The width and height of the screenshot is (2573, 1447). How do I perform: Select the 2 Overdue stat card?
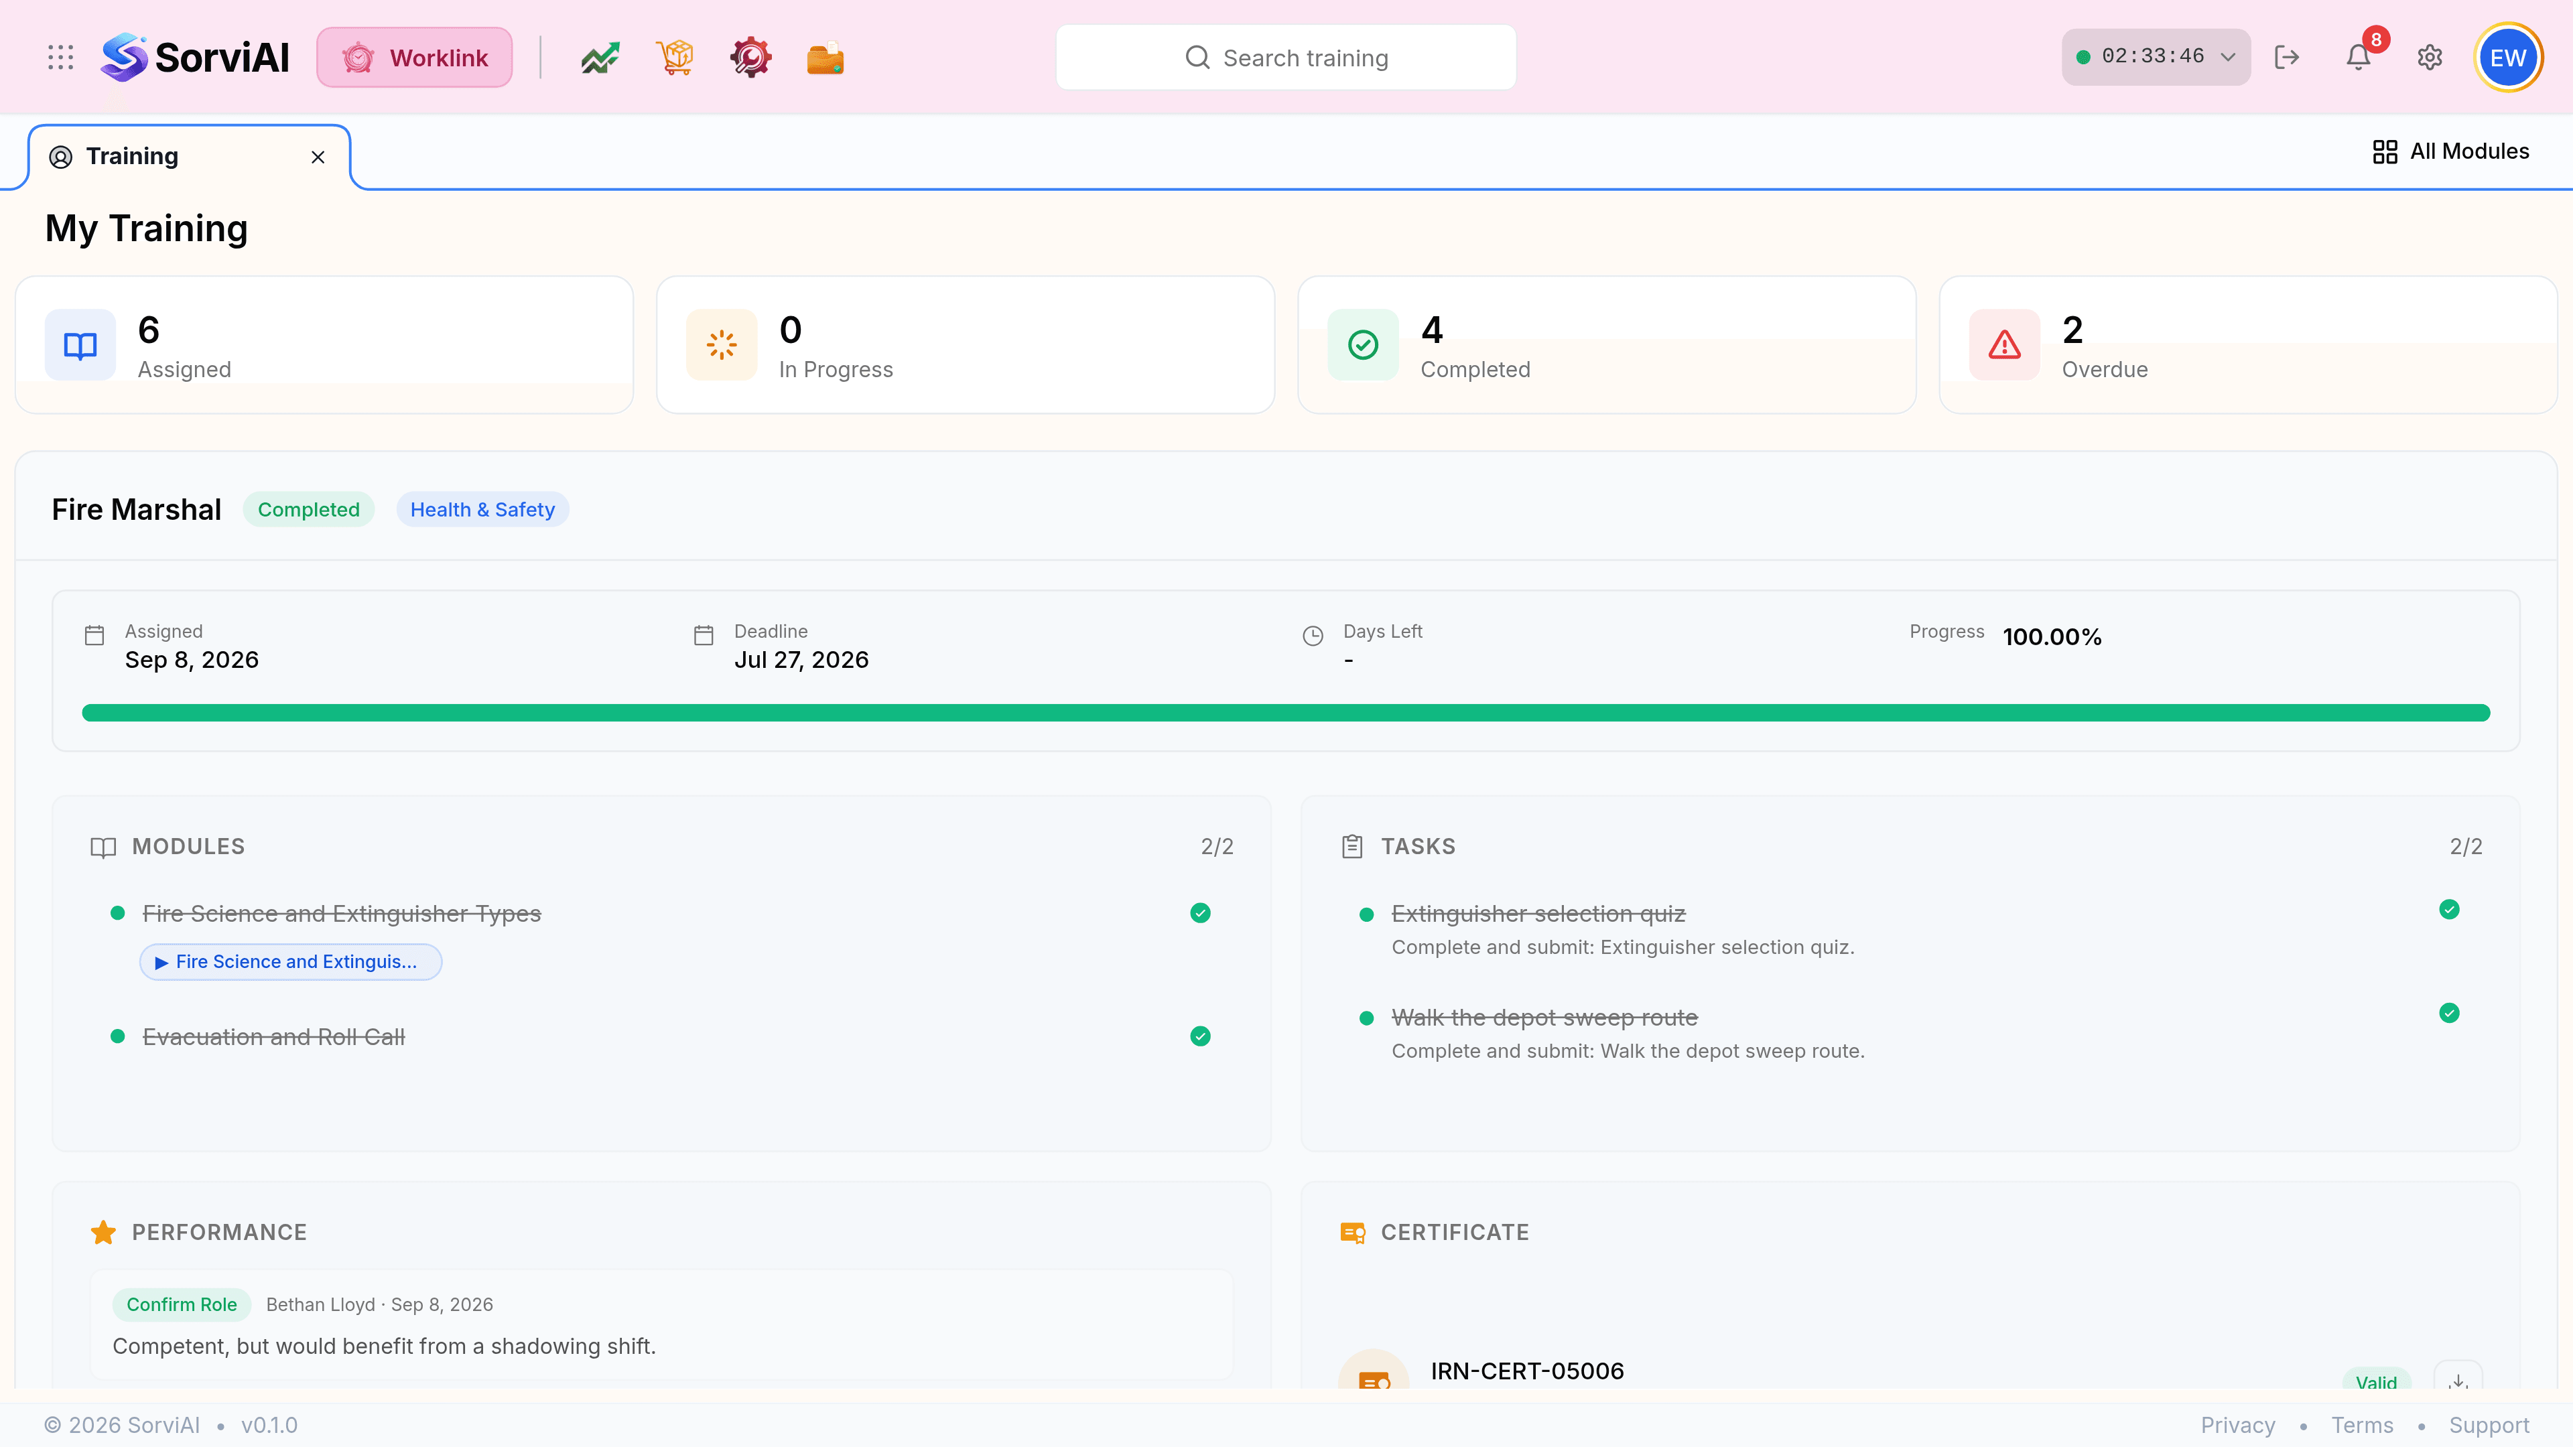point(2247,344)
